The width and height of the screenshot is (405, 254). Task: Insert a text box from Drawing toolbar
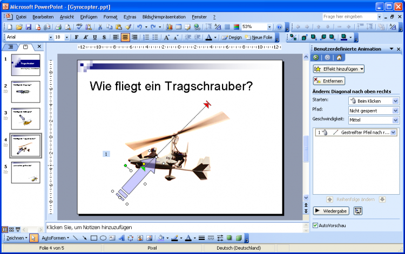112,238
